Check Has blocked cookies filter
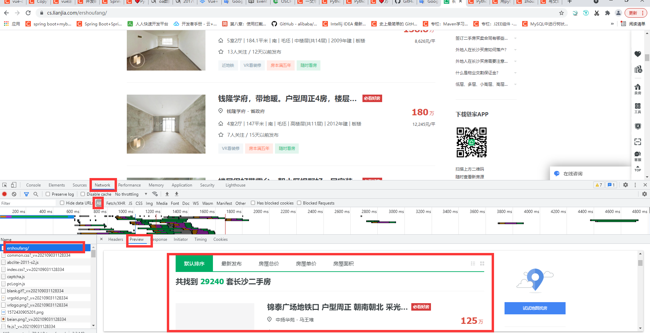650x333 pixels. coord(253,203)
